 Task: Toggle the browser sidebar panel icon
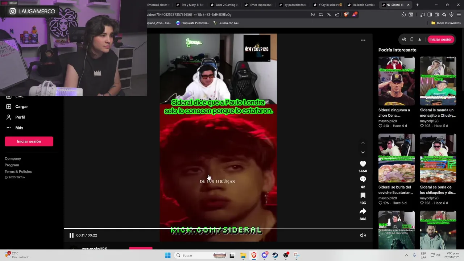coord(430,14)
